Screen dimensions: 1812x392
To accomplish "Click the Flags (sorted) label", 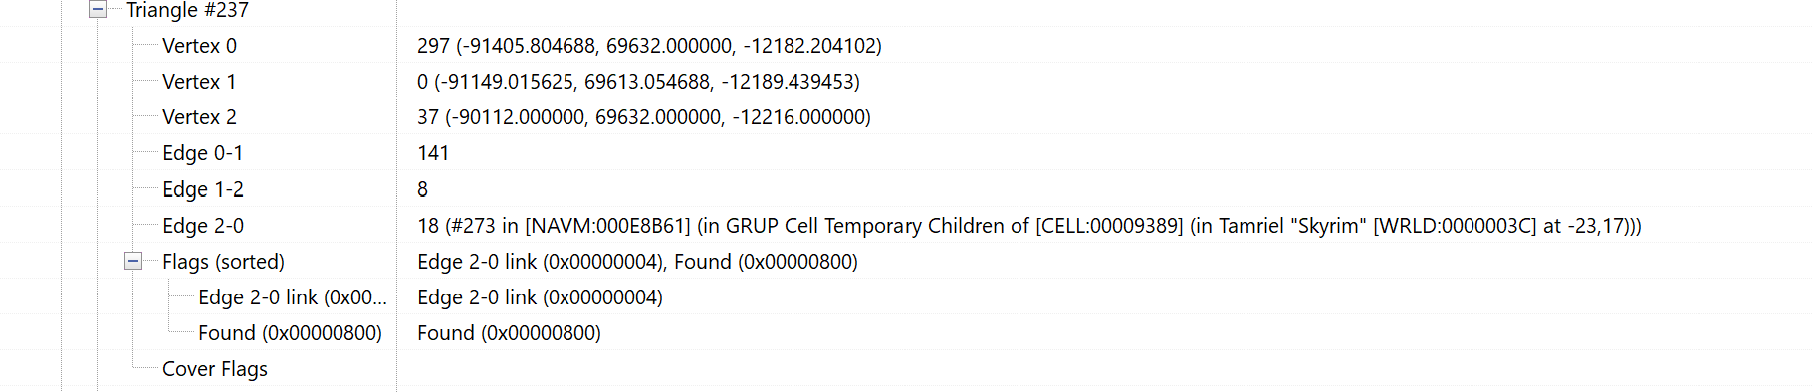I will [223, 262].
